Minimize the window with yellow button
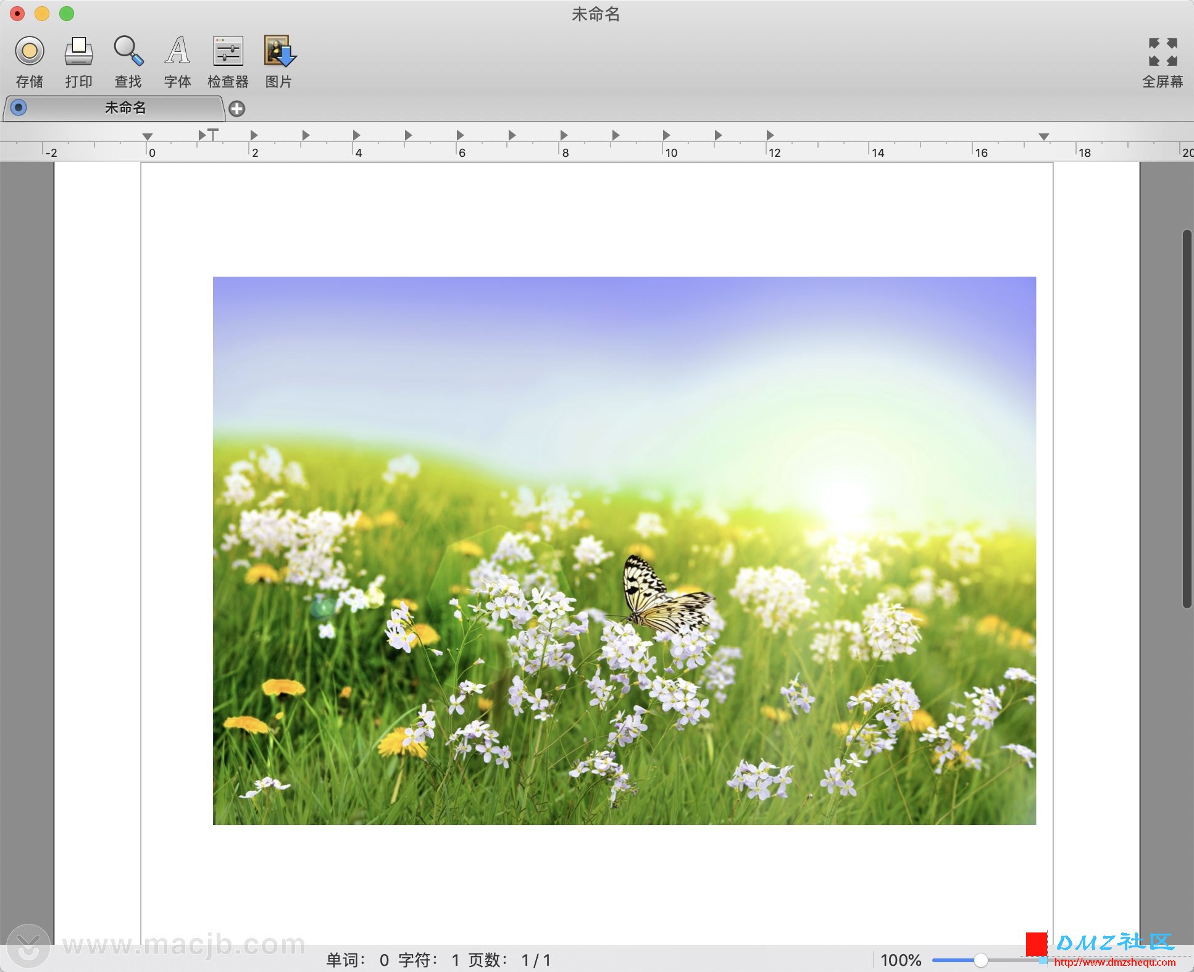Viewport: 1194px width, 972px height. click(42, 13)
